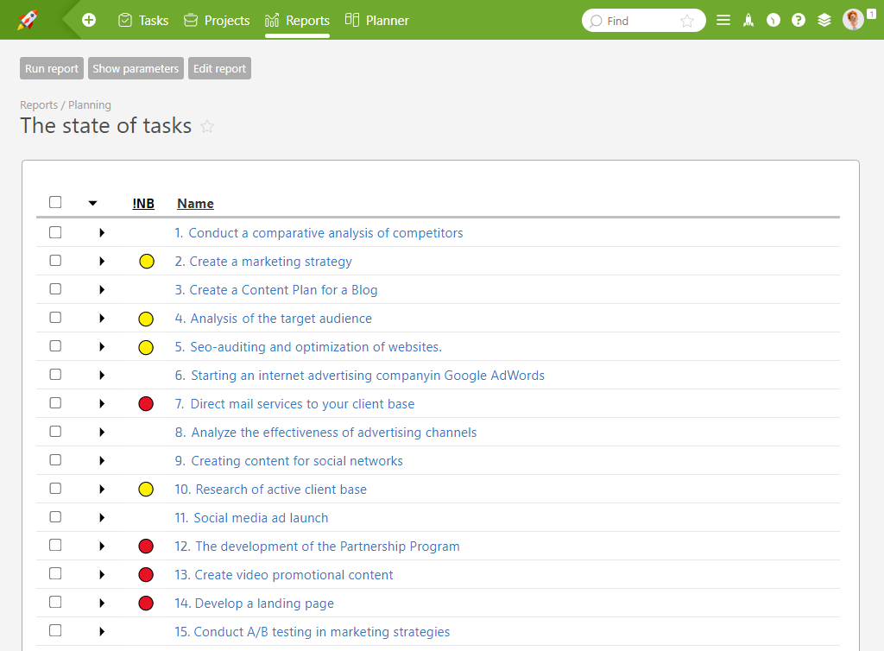Click the plus add-new icon

click(x=89, y=21)
